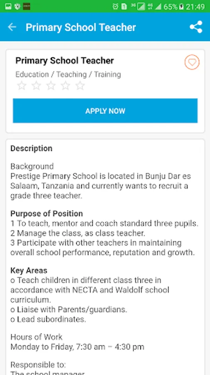Toggle the heart favorite icon

click(192, 62)
